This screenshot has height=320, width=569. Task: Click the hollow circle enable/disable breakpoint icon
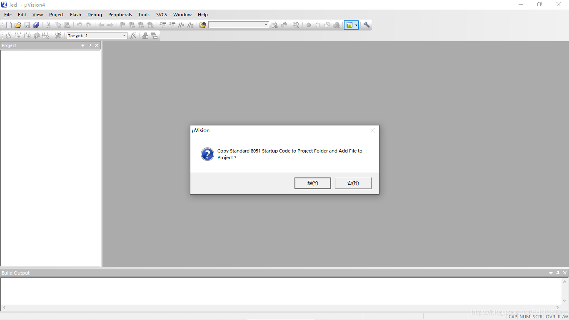[318, 25]
